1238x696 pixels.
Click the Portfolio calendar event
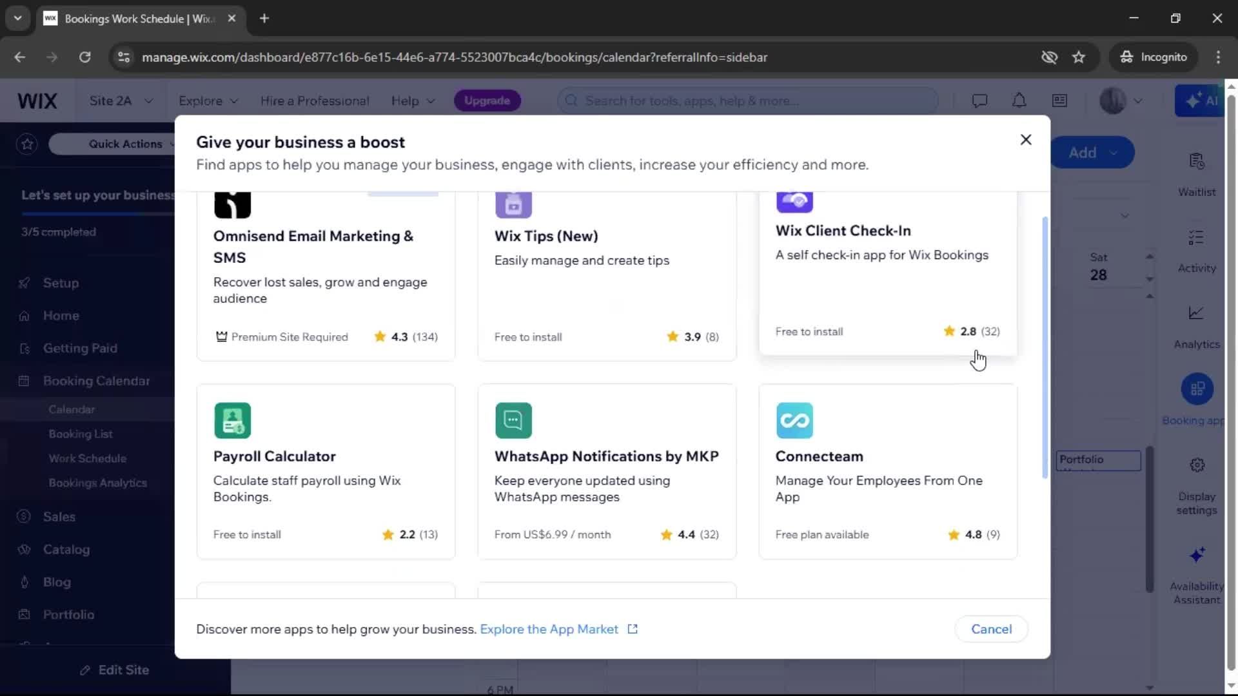1098,460
